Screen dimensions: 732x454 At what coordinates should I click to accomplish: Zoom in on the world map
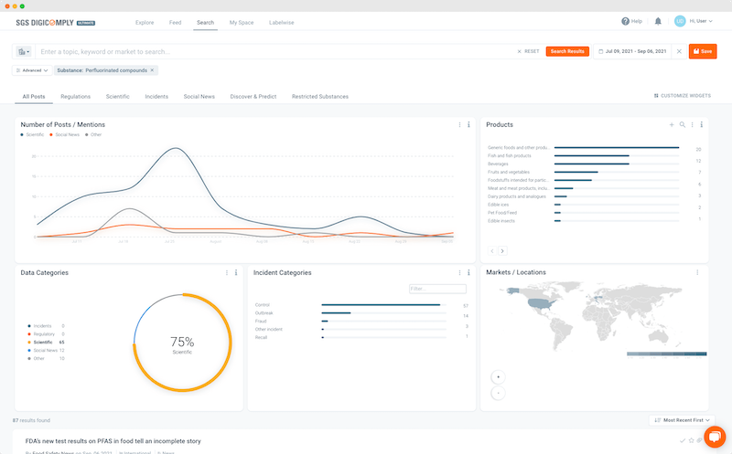498,377
